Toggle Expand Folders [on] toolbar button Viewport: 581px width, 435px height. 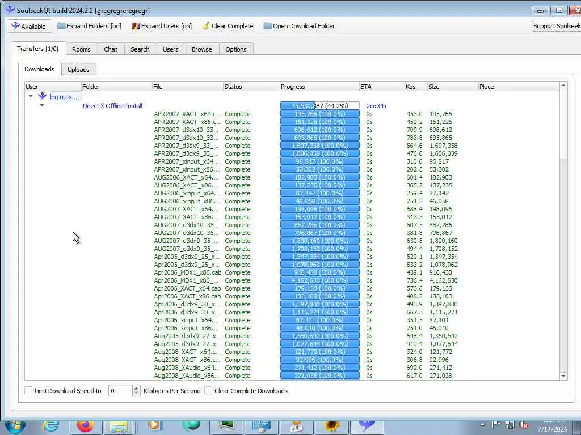89,26
